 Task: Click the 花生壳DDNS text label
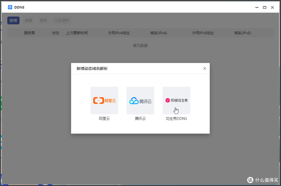[176, 118]
